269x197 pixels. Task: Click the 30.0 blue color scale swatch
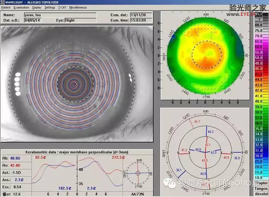[261, 156]
